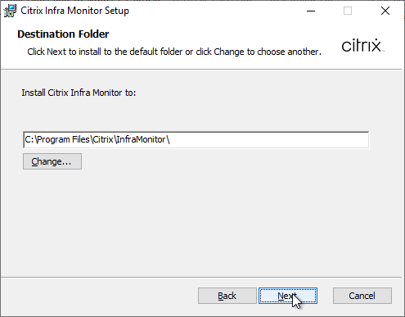Place cursor on "InfraMonitor" in the path
This screenshot has width=405, height=317.
point(141,139)
